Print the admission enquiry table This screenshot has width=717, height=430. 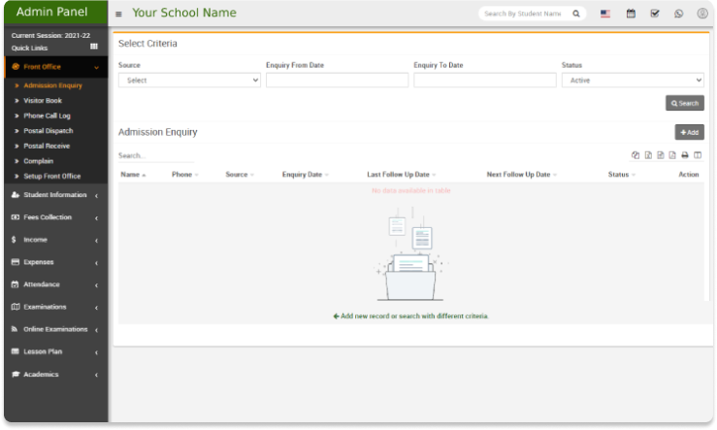685,155
